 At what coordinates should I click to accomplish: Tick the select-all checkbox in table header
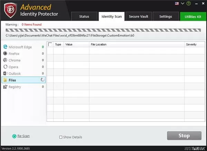click(x=50, y=44)
